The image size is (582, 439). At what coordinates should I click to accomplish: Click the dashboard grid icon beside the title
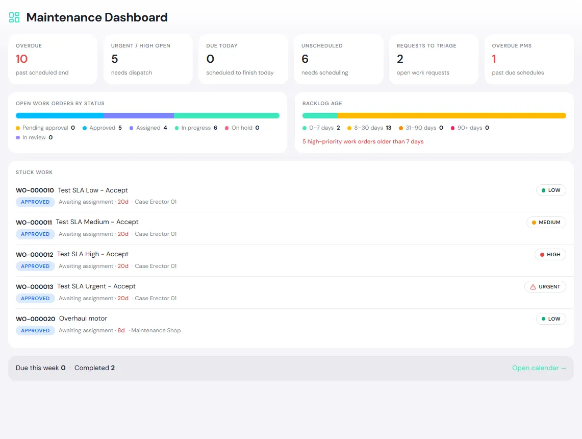[x=14, y=17]
